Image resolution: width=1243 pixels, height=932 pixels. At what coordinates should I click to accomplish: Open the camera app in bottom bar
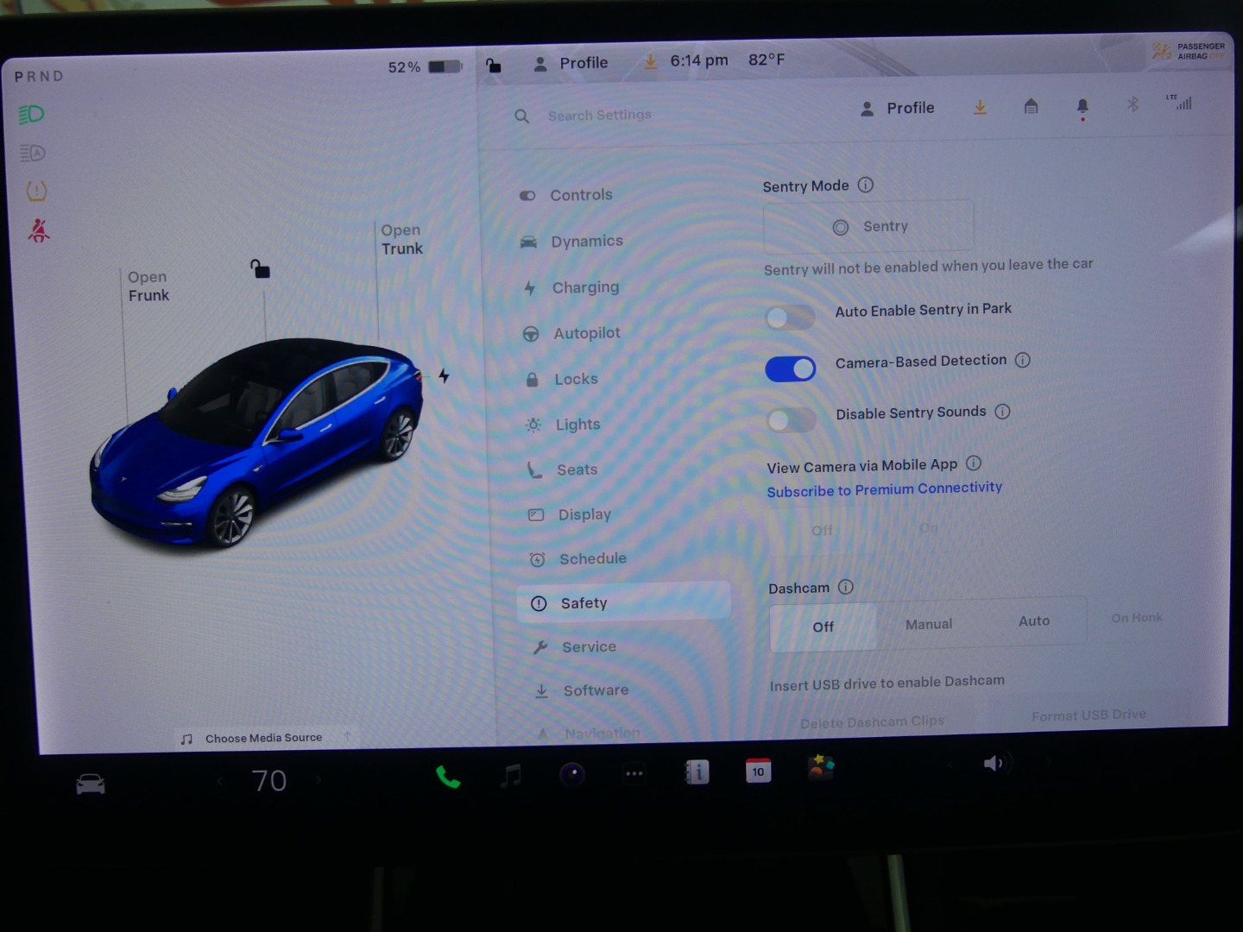[x=572, y=774]
